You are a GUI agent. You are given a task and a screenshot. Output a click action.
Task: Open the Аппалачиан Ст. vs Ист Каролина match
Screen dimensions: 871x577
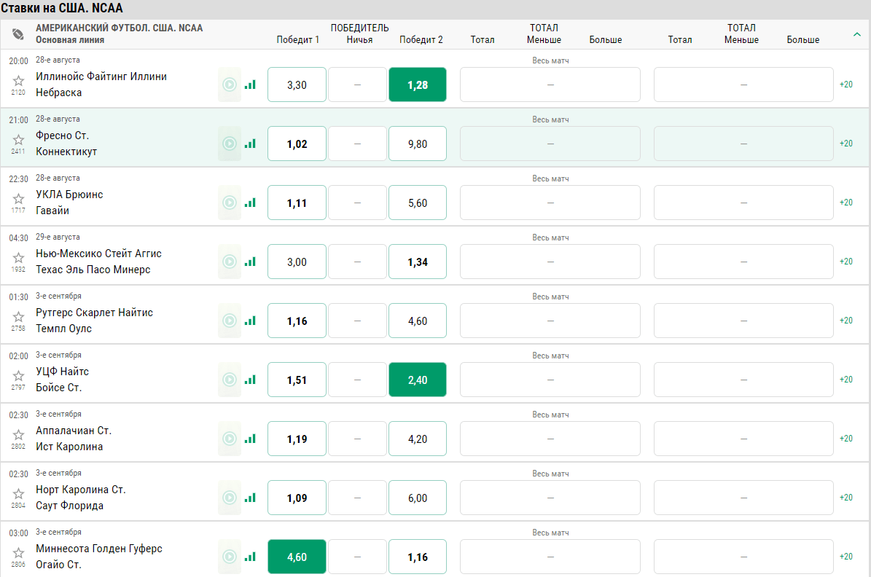[74, 439]
